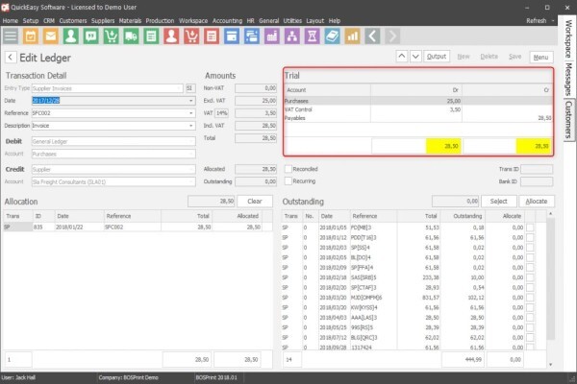577x384 pixels.
Task: Click the Outstanding list vertical scrollbar
Action: [x=550, y=279]
